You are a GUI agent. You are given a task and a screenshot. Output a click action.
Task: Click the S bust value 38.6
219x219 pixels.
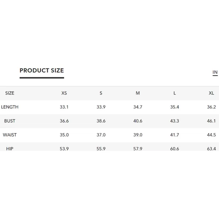coord(101,121)
